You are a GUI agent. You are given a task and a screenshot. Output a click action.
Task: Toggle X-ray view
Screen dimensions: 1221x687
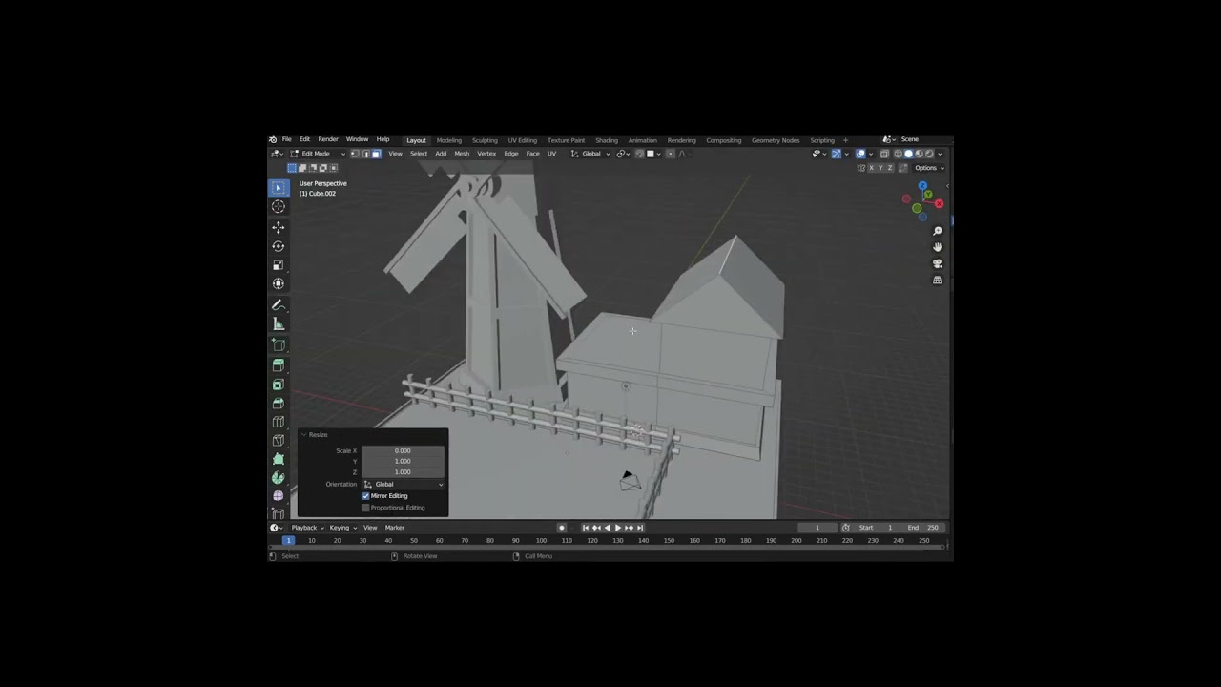tap(883, 154)
